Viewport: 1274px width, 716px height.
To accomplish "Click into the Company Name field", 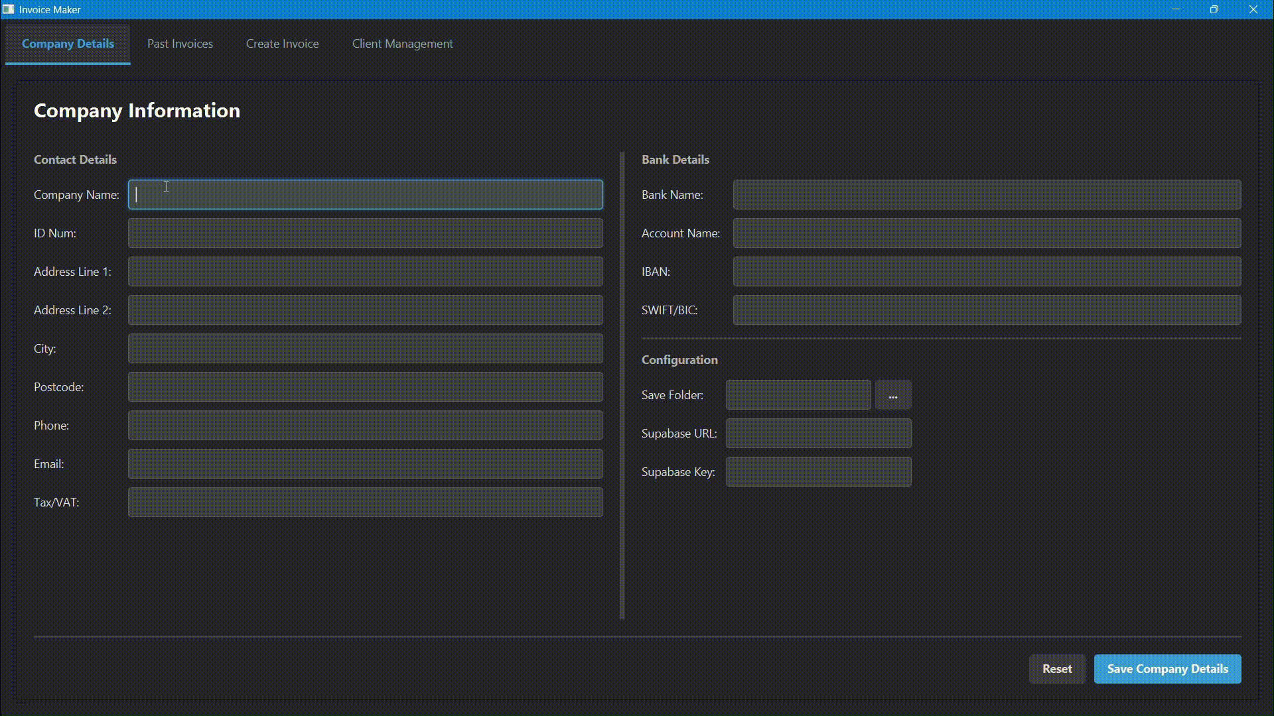I will [x=365, y=194].
